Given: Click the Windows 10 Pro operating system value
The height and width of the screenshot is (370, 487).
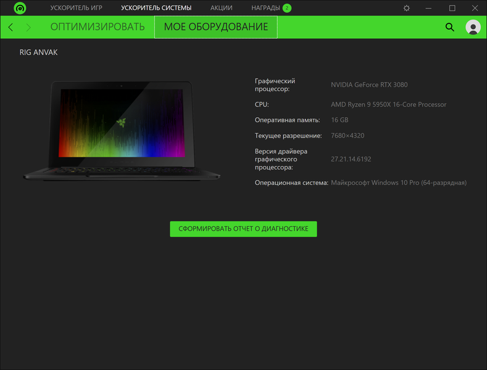Looking at the screenshot, I should point(399,183).
